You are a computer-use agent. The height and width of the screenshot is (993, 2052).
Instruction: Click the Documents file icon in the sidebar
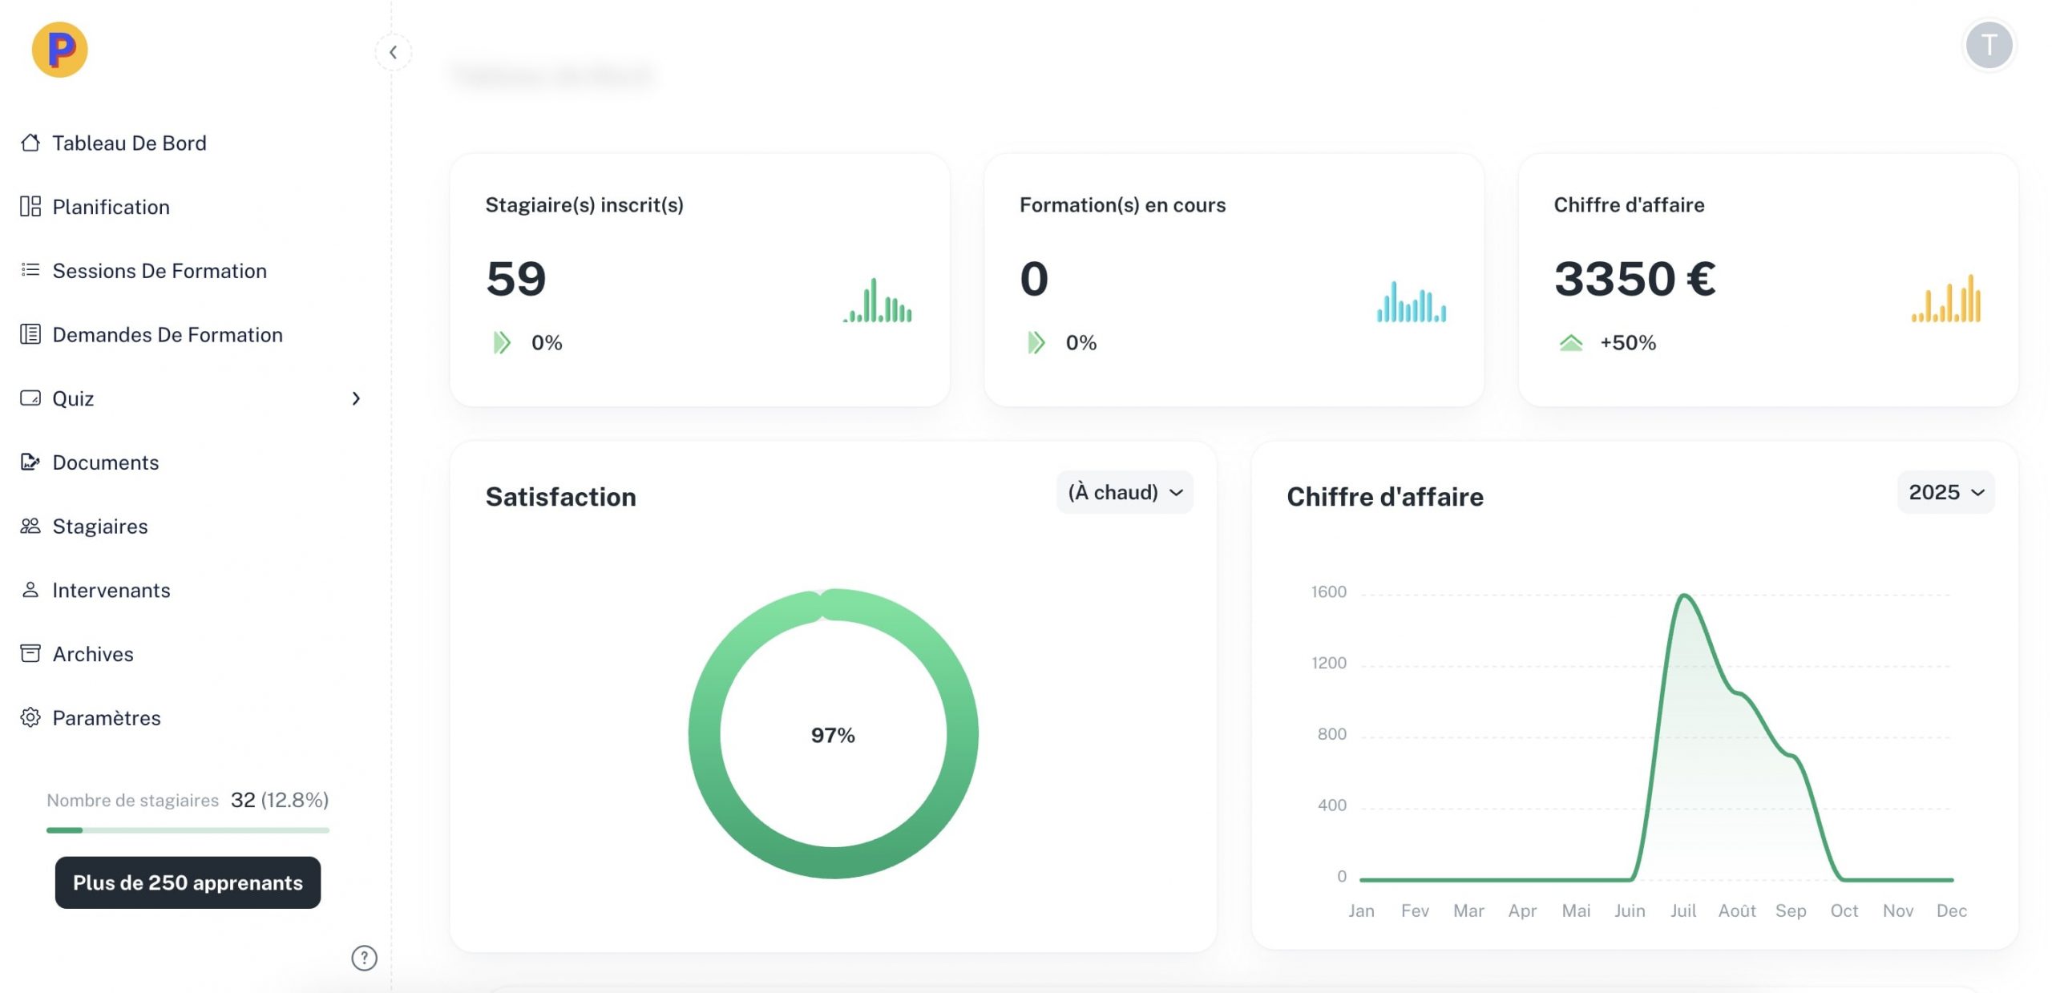pos(30,462)
